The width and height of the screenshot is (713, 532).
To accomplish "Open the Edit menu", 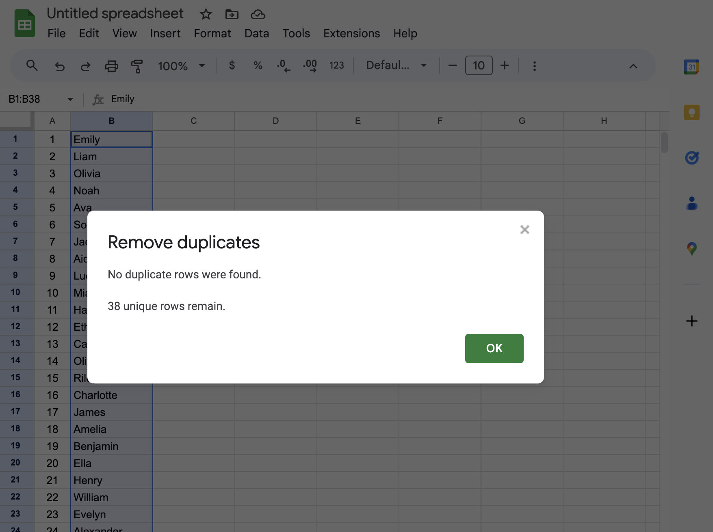I will click(89, 33).
